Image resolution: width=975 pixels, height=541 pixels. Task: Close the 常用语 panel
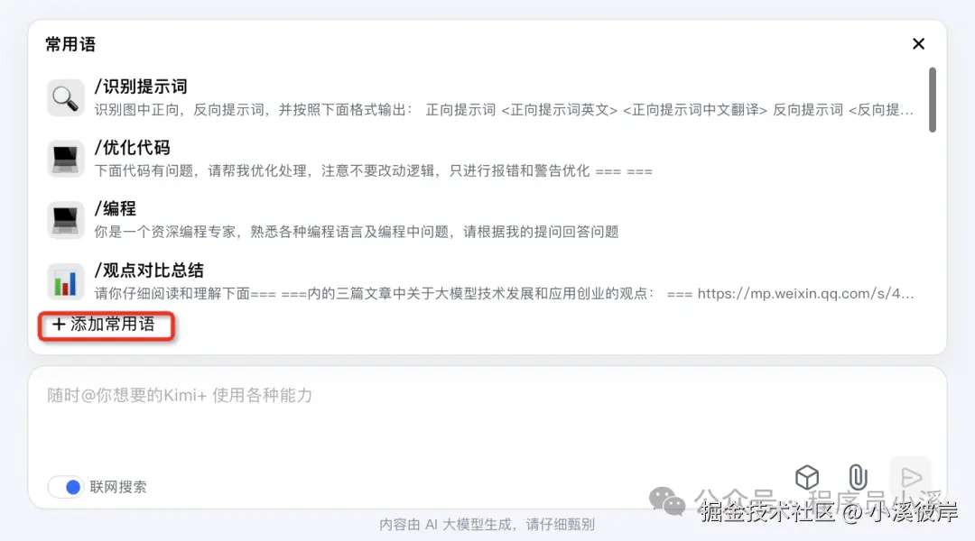tap(918, 44)
